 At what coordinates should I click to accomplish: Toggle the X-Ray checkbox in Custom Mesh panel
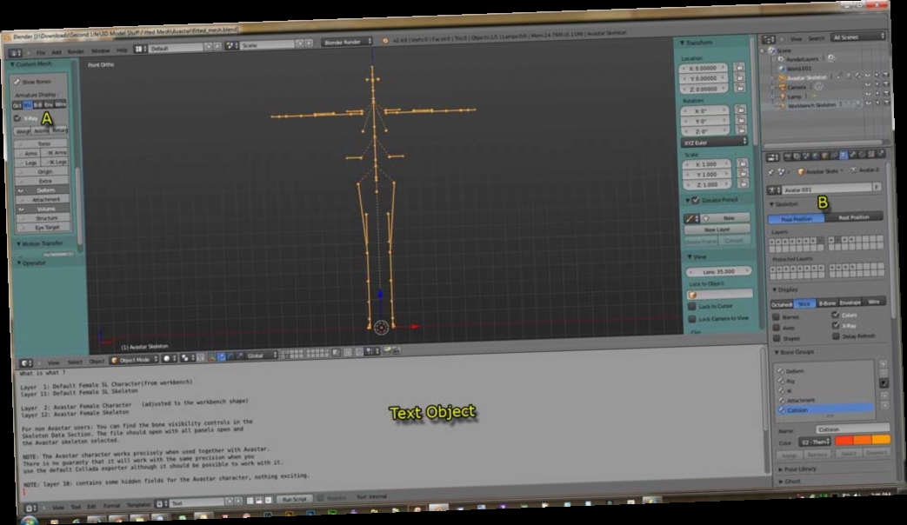pos(17,118)
